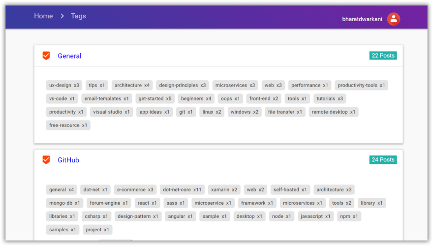Select General's web x3 tag
Viewport: 433px width, 246px height.
pyautogui.click(x=273, y=85)
